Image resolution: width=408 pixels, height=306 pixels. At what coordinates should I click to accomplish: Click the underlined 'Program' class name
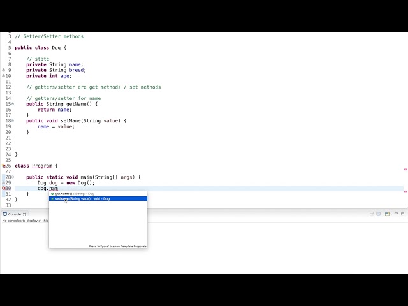[42, 166]
